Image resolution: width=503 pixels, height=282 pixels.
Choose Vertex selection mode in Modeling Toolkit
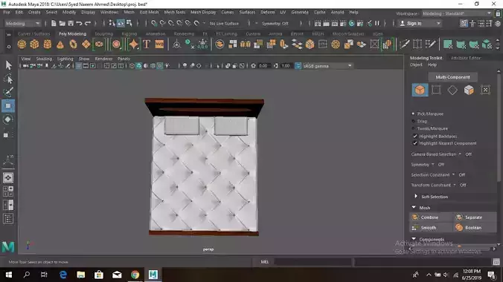436,90
